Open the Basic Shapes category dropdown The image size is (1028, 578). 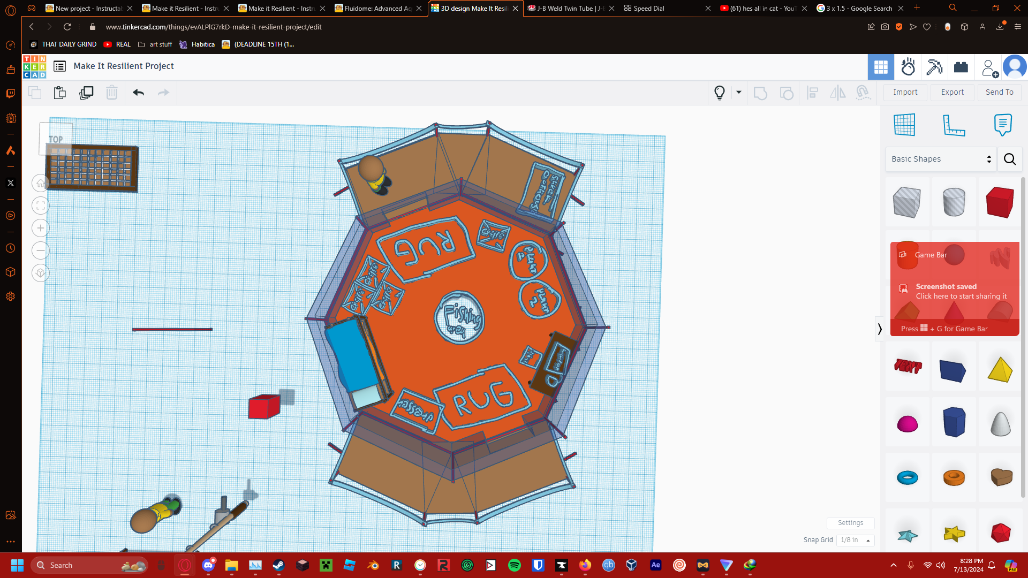click(x=941, y=159)
